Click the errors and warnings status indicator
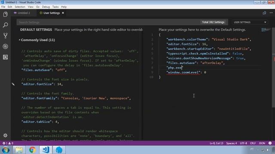The width and height of the screenshot is (275, 154). (8, 143)
